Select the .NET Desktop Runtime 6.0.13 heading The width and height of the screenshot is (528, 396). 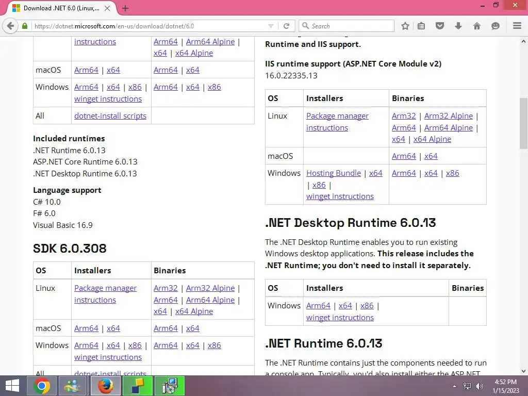coord(350,223)
